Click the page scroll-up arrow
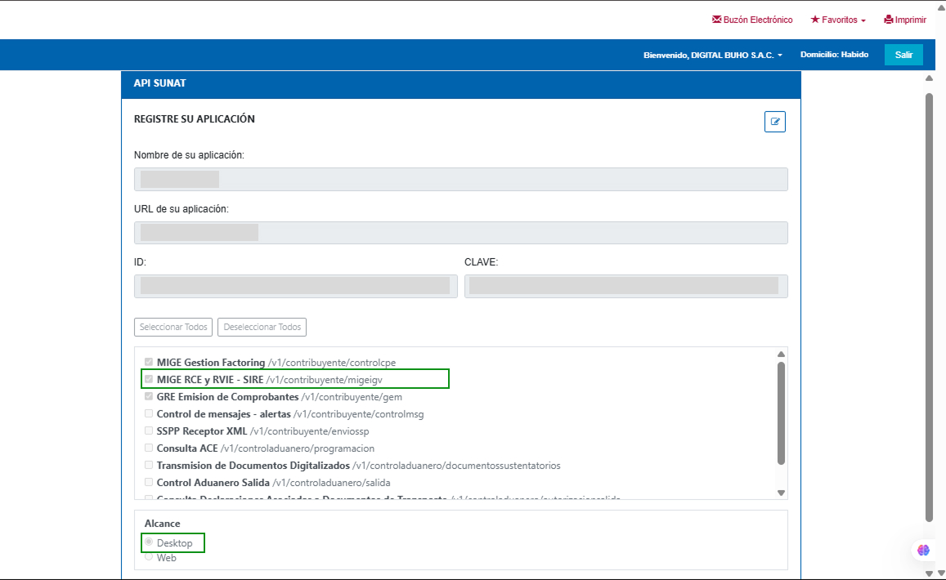The height and width of the screenshot is (580, 946). (x=929, y=78)
